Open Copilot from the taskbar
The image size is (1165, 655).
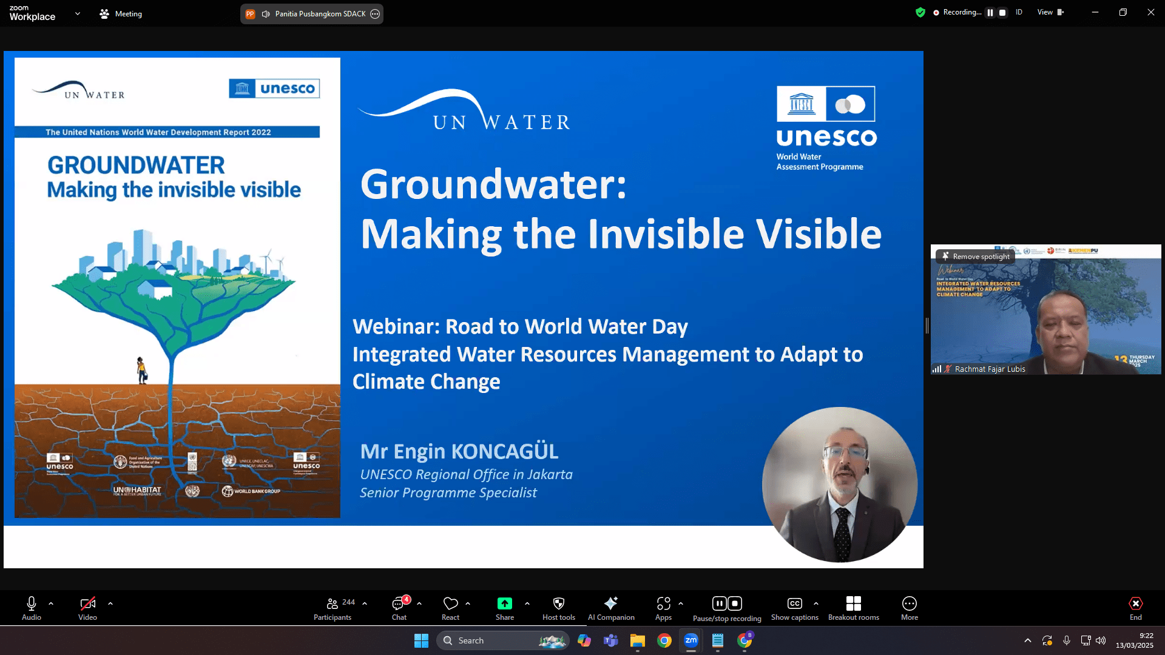(x=584, y=640)
